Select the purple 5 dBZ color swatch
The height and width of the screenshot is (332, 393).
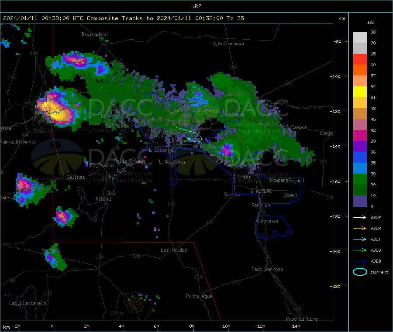coord(360,201)
